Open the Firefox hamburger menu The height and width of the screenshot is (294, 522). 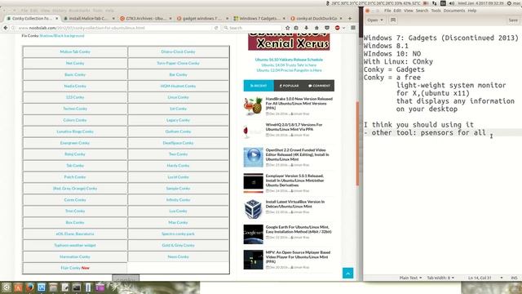[x=353, y=28]
